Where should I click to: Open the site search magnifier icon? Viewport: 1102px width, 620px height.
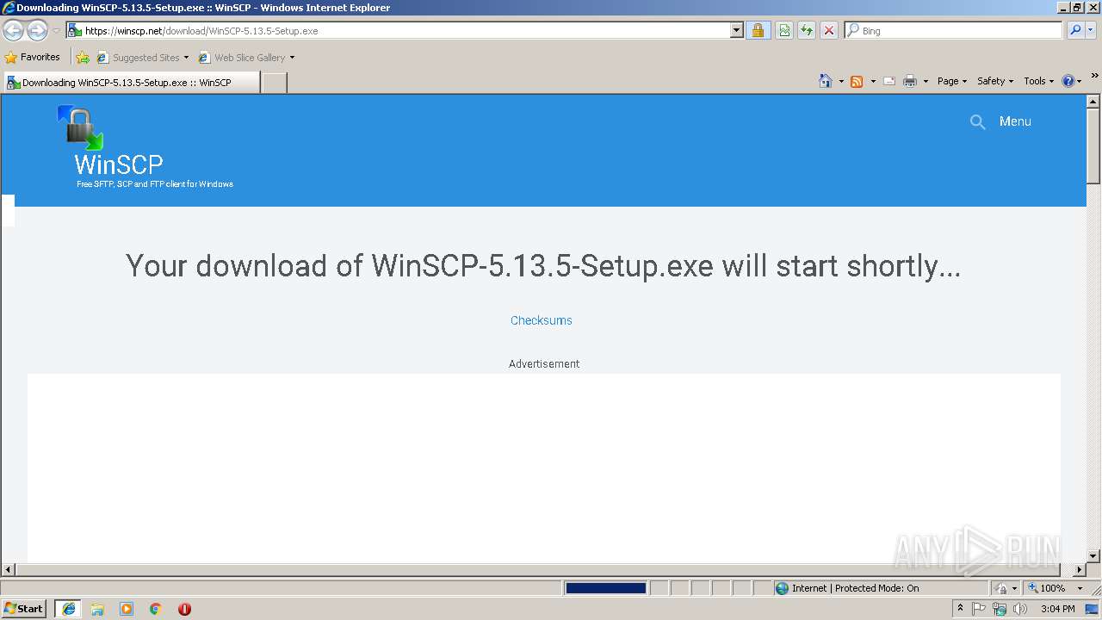pos(977,122)
